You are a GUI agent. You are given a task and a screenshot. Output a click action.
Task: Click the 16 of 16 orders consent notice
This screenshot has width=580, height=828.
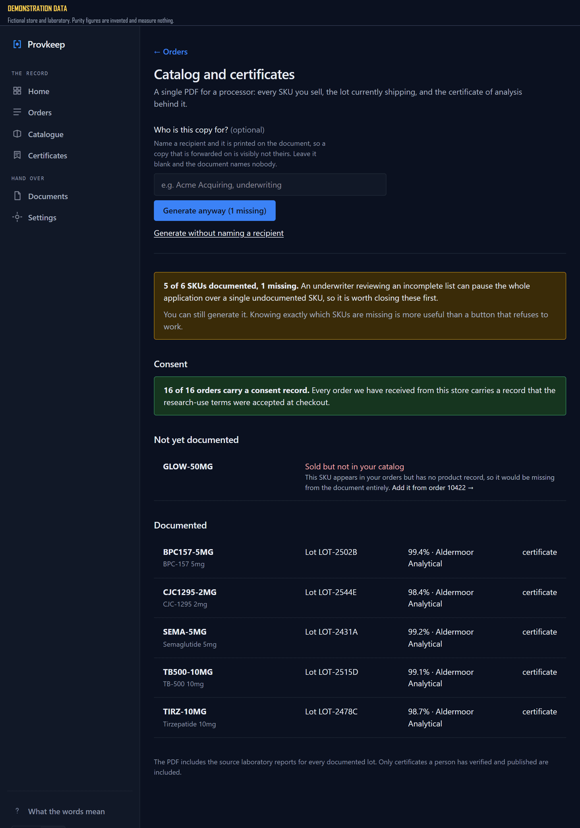pos(360,396)
